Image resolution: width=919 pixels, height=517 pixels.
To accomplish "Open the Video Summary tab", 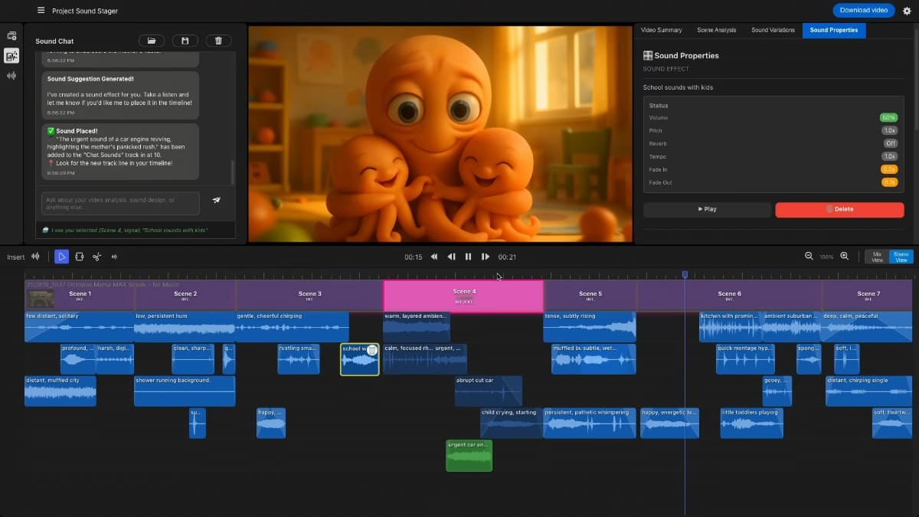I will click(x=661, y=30).
